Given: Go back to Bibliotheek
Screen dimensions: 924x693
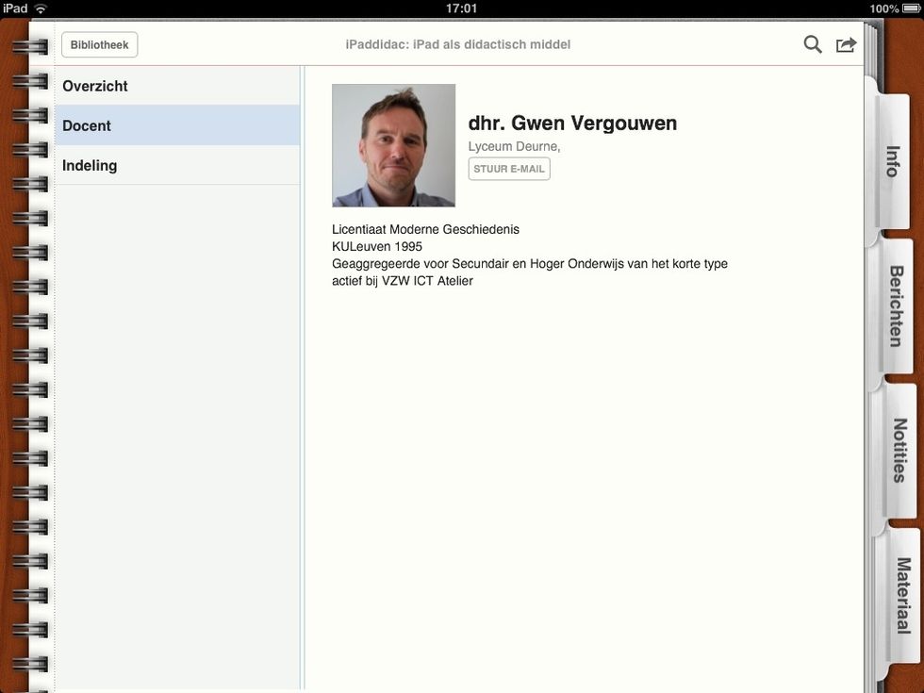Looking at the screenshot, I should (100, 44).
